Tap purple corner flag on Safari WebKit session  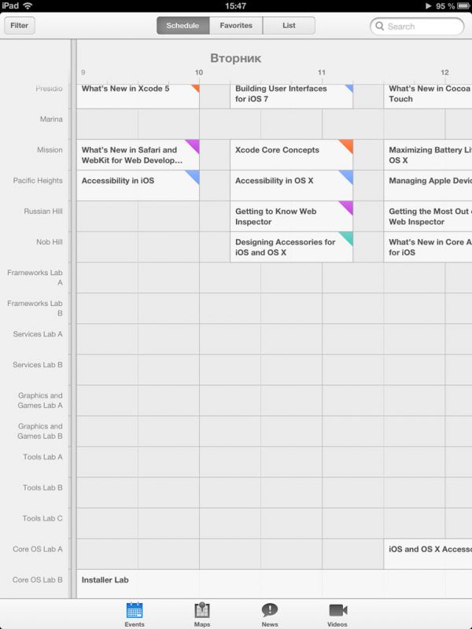pos(194,145)
